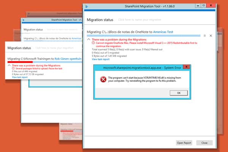
Task: Click 'There was a problem during the Migrations' in the front window
Action: 119,40
